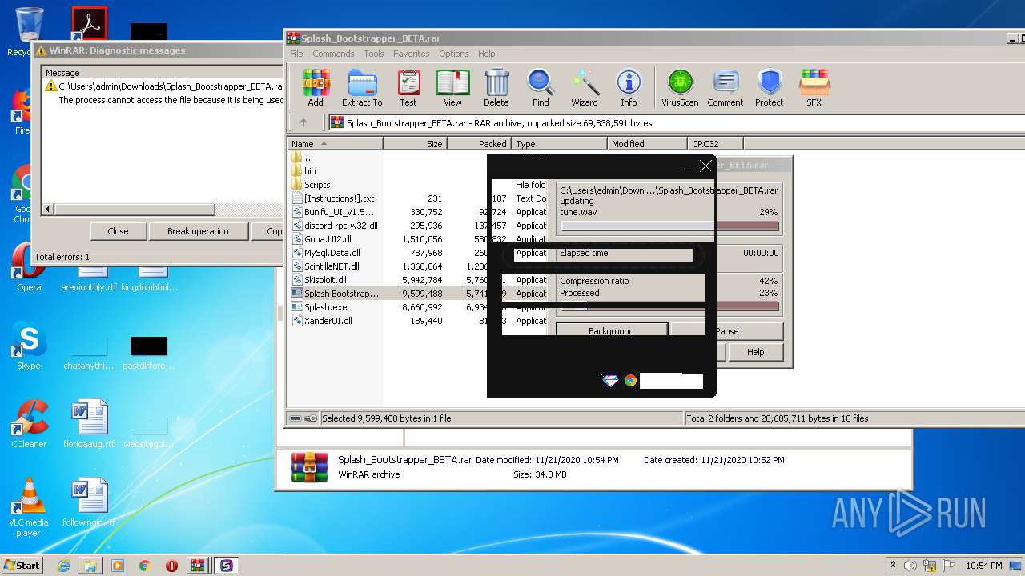This screenshot has width=1025, height=576.
Task: Go up one folder with the arrow button
Action: click(x=303, y=123)
